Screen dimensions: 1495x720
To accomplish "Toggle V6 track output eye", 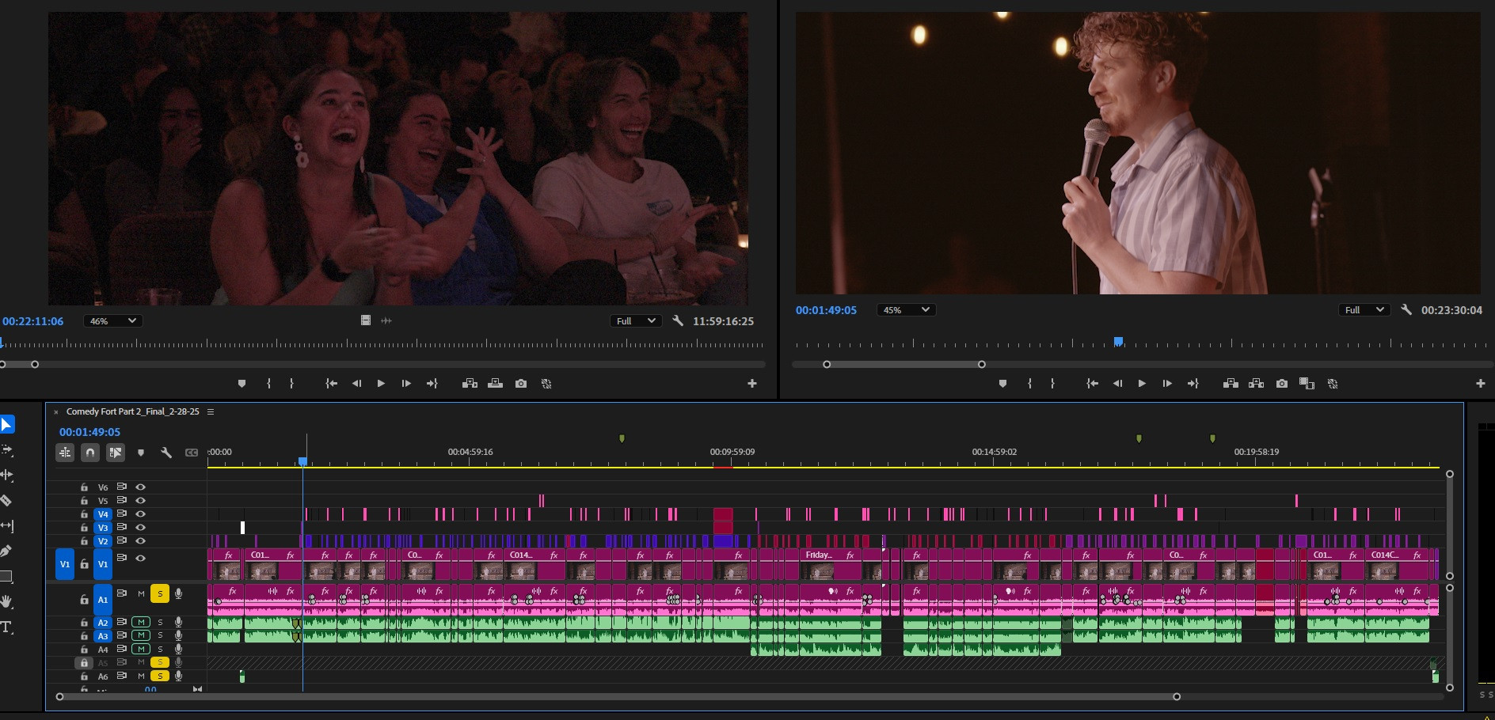I will [x=140, y=487].
